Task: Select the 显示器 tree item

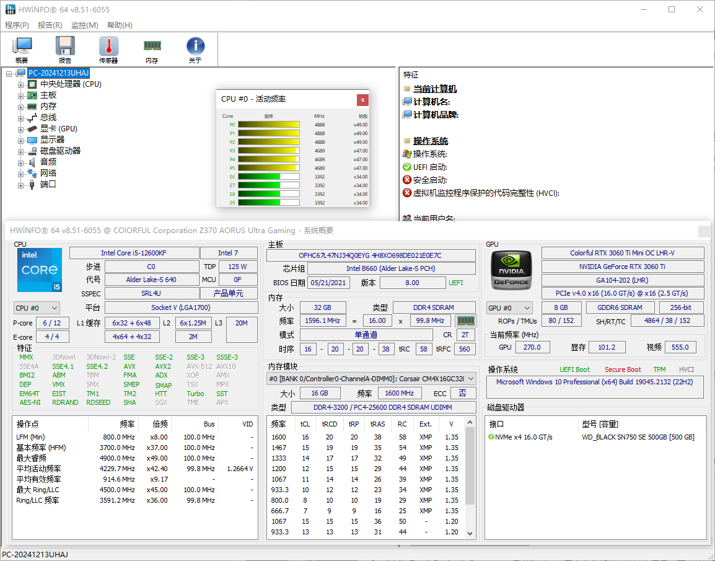Action: click(53, 140)
